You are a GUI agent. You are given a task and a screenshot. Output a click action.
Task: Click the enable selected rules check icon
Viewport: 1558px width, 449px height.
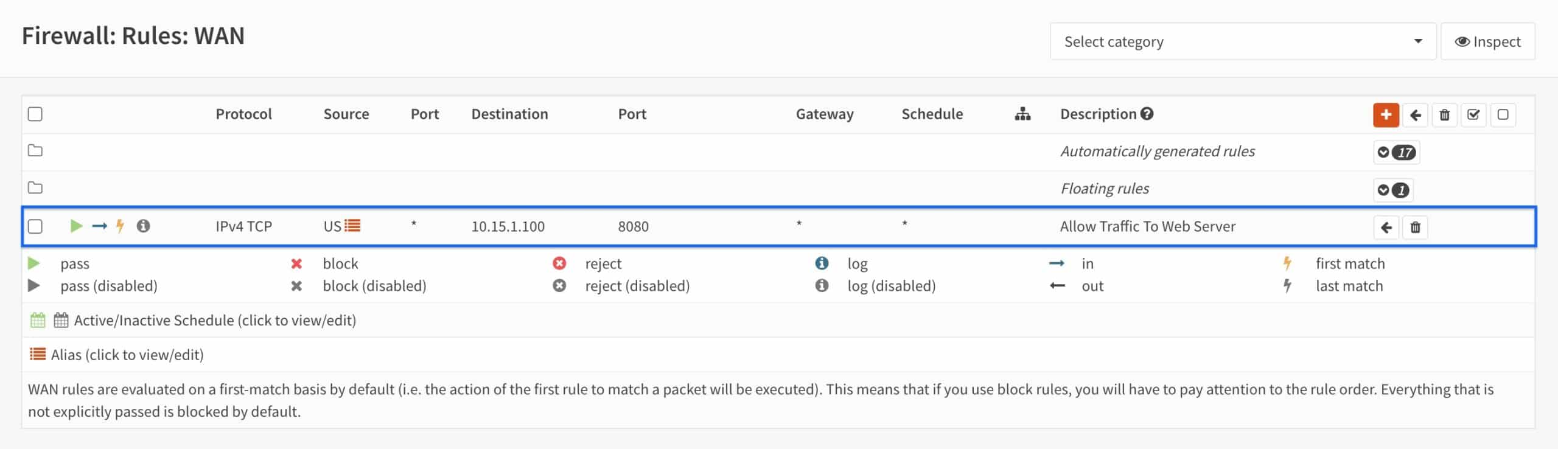[x=1473, y=115]
